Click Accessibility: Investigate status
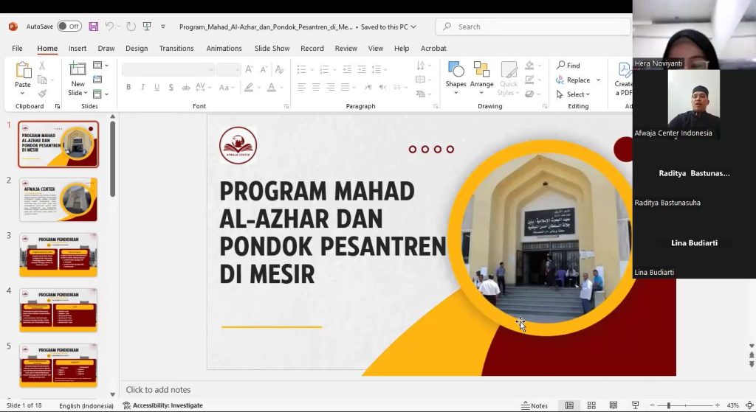 163,406
